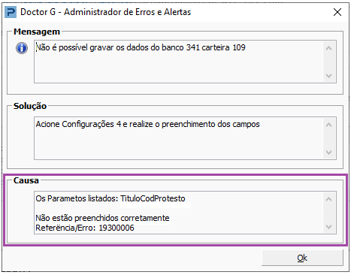
Task: Click the Causa group label
Action: [x=26, y=180]
